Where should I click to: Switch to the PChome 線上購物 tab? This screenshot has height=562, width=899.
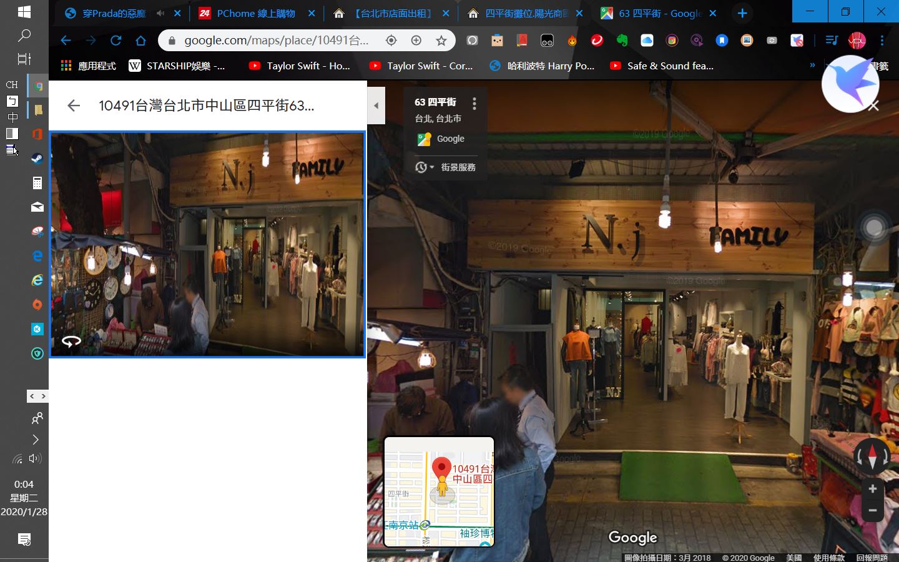point(255,13)
